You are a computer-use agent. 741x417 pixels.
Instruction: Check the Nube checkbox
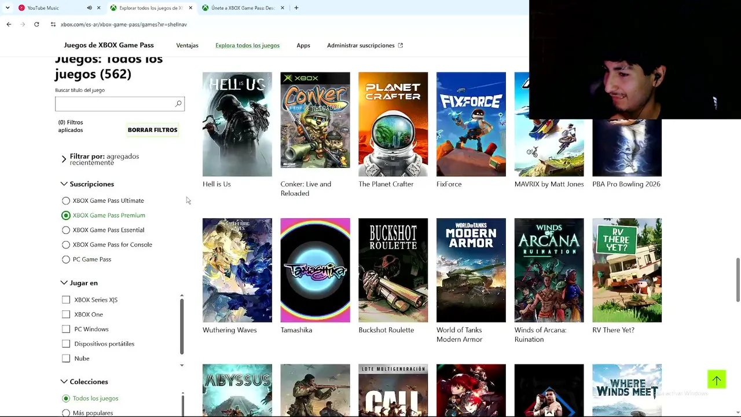pyautogui.click(x=66, y=359)
